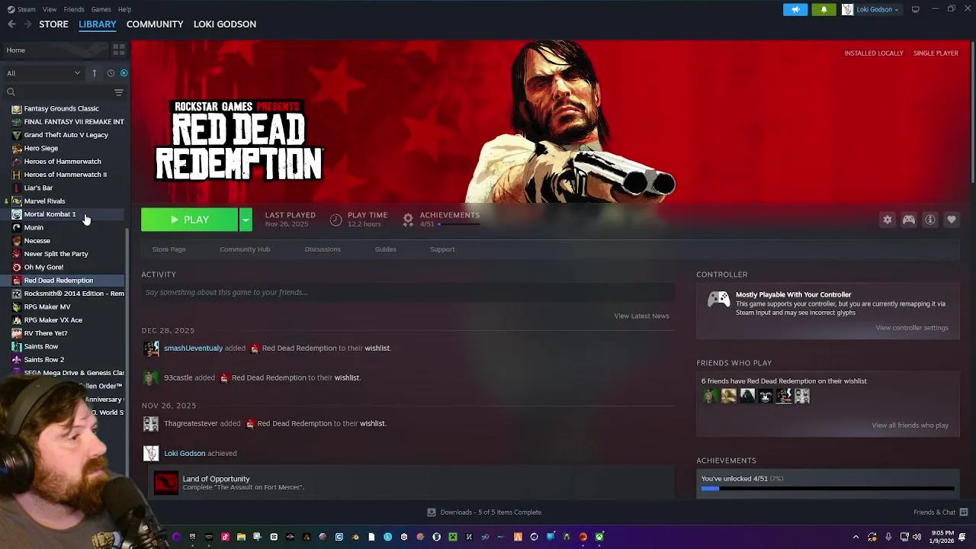
Task: Select Mortal Kombat 1 in the game list
Action: [x=50, y=214]
